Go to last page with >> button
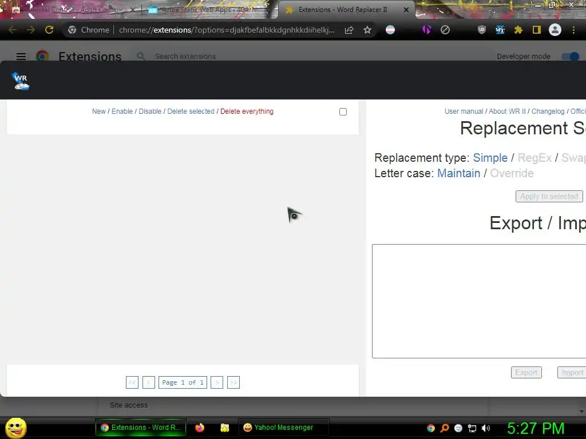586x439 pixels. (233, 382)
